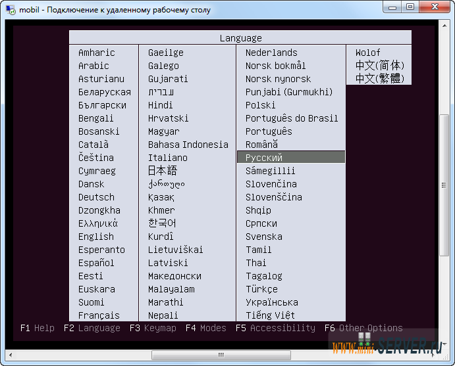455x366 pixels.
Task: Pick Suomi language
Action: pos(91,302)
